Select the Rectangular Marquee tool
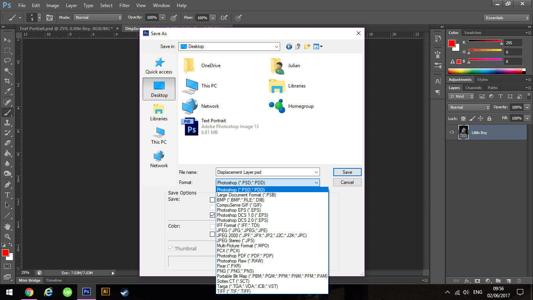The width and height of the screenshot is (533, 300). click(x=7, y=50)
